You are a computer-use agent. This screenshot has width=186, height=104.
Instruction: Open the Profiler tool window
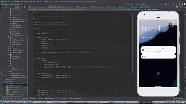pyautogui.click(x=65, y=98)
